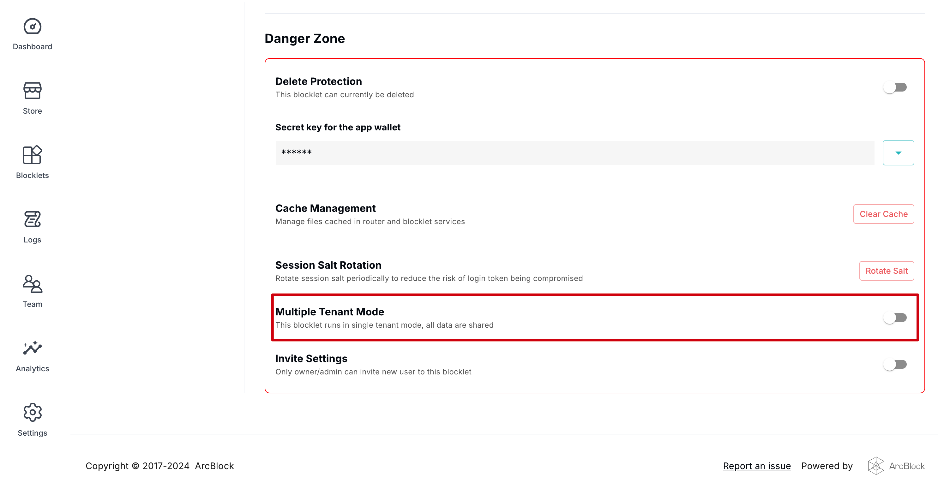This screenshot has width=938, height=495.
Task: Click the Clear Cache button
Action: [883, 214]
